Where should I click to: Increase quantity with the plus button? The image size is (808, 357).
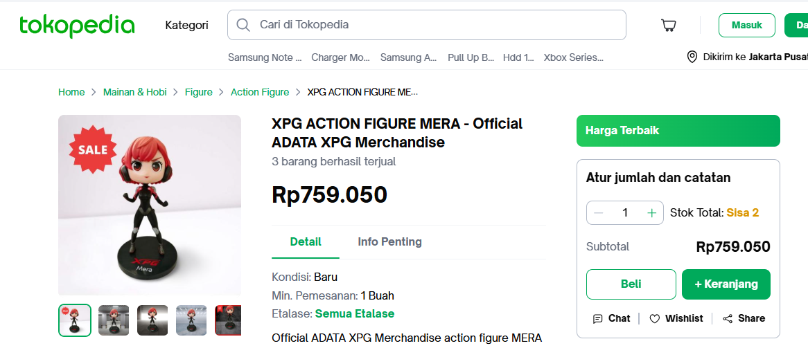(651, 213)
